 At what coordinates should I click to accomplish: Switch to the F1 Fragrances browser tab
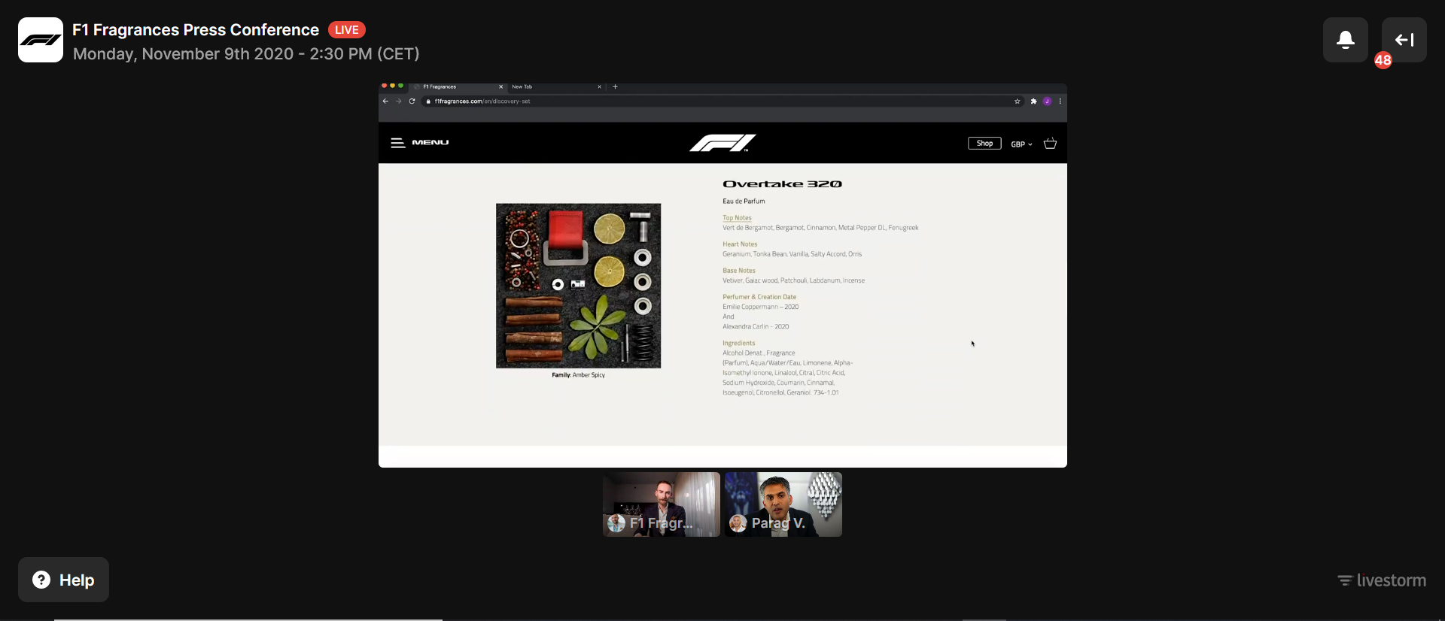coord(458,87)
